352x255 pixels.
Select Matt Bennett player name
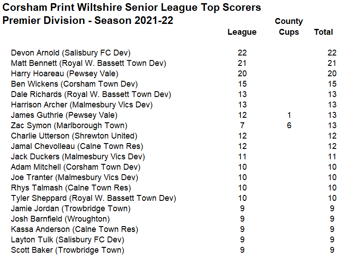tap(34, 63)
